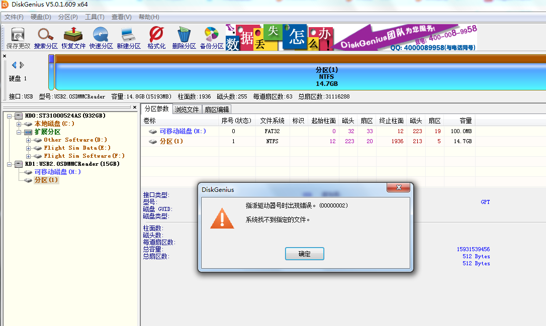Screen dimensions: 546x326
Task: Click the 100.0MB capacity cell
Action: coord(462,132)
